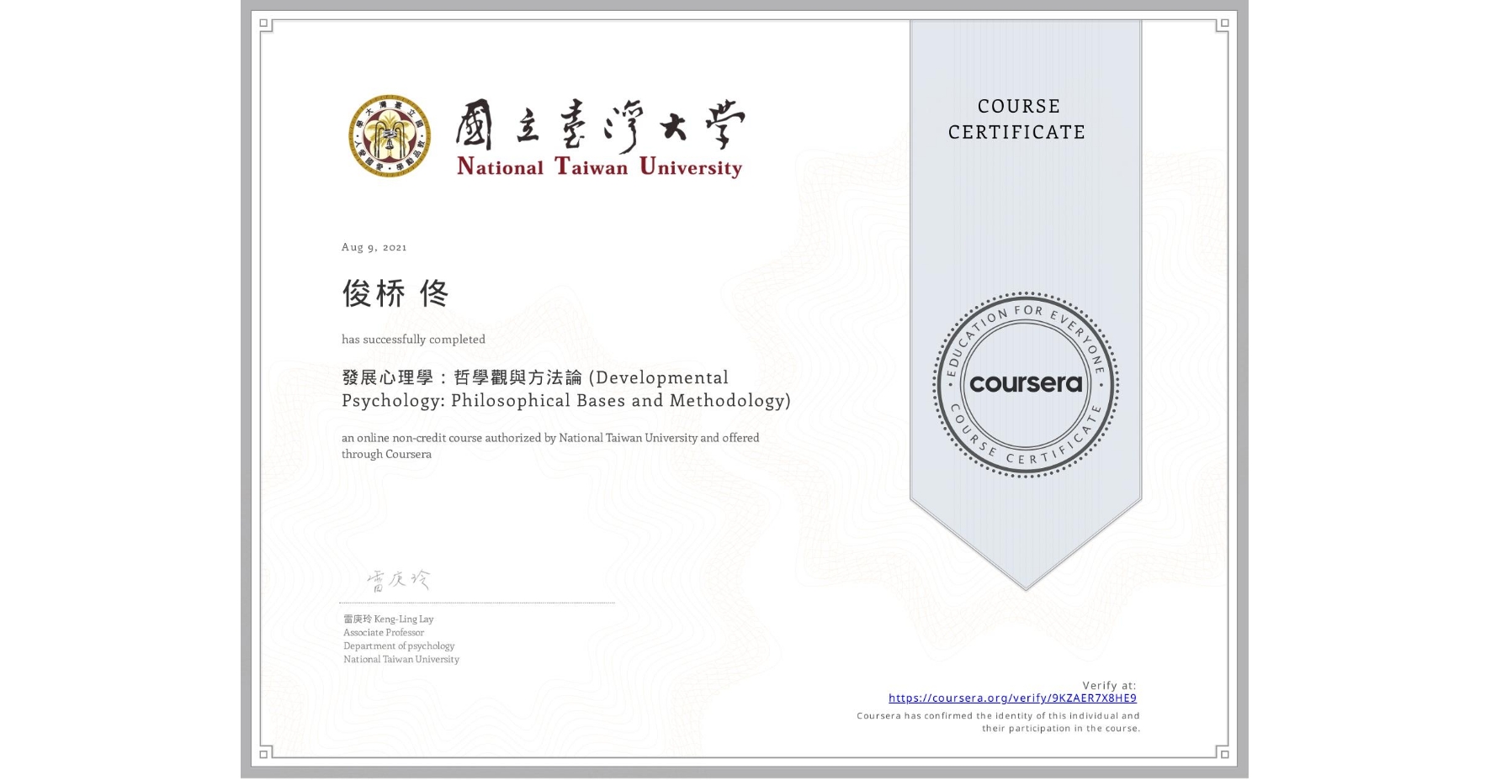Click the signature underline divider

[x=475, y=603]
